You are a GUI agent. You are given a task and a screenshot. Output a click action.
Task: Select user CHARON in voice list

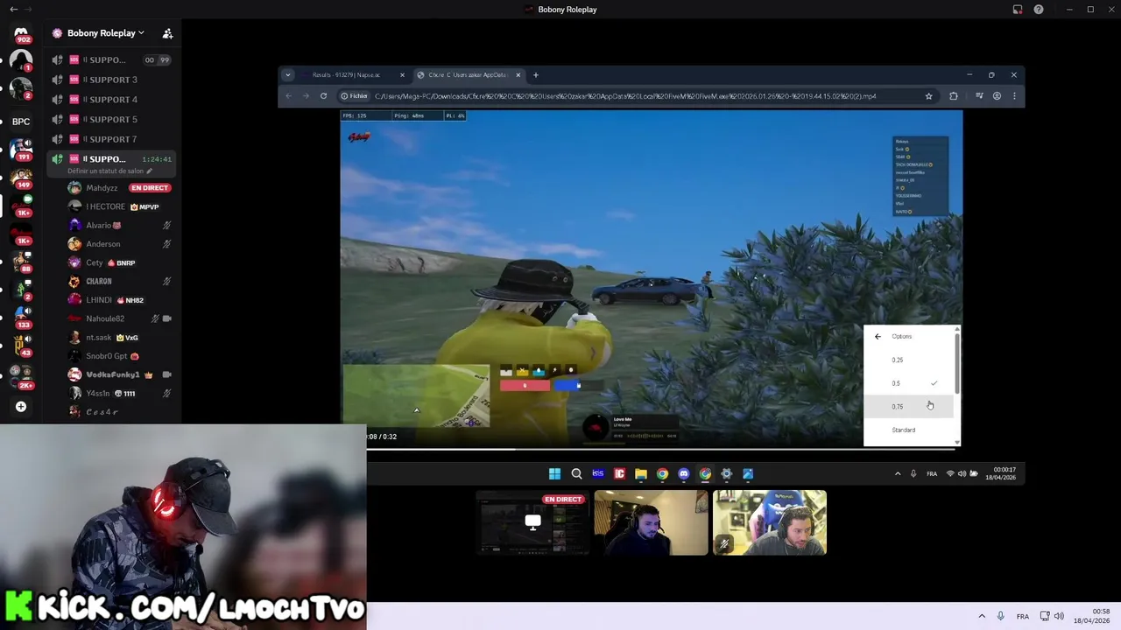(x=120, y=282)
